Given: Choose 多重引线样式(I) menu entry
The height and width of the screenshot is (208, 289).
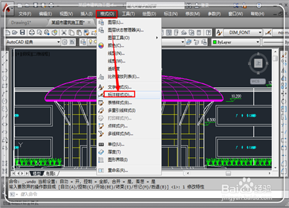Looking at the screenshot, I should (x=129, y=110).
